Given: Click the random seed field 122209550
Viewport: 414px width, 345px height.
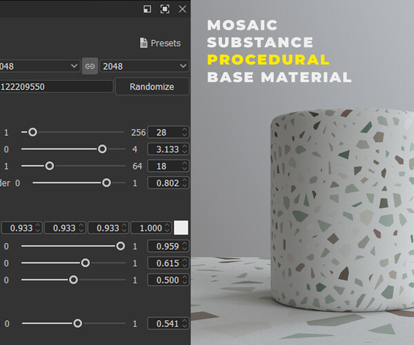Looking at the screenshot, I should click(x=57, y=86).
